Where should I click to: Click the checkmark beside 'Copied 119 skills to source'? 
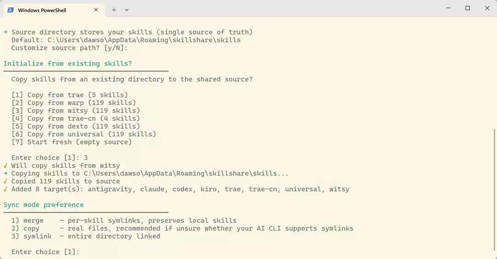click(6, 181)
